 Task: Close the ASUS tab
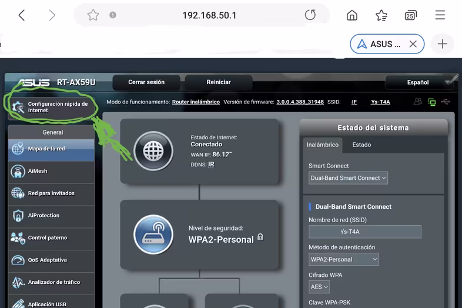(x=413, y=44)
